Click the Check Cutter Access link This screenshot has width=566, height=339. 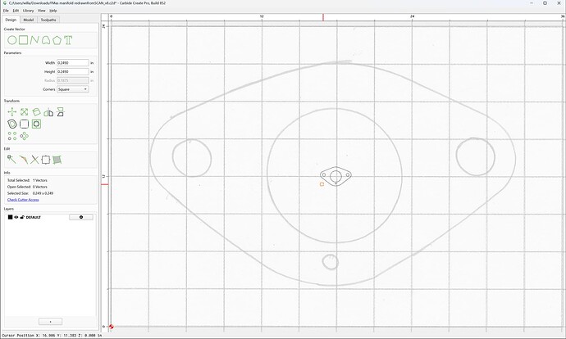[23, 200]
